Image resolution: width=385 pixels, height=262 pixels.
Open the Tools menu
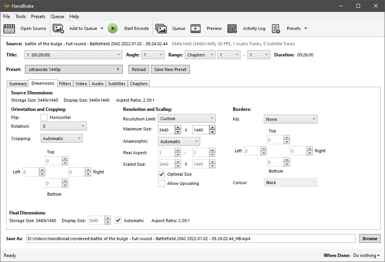click(x=20, y=16)
